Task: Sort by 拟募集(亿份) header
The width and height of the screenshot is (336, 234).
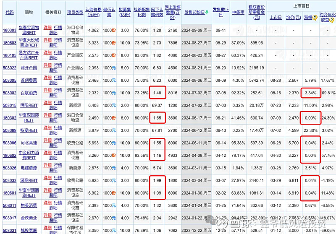Action: pos(125,12)
